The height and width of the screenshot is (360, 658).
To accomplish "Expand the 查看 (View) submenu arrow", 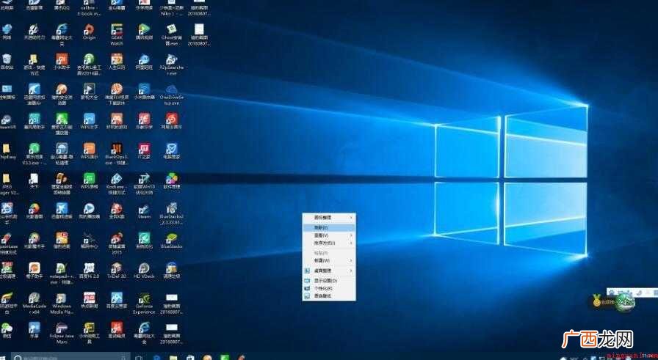I will 352,235.
